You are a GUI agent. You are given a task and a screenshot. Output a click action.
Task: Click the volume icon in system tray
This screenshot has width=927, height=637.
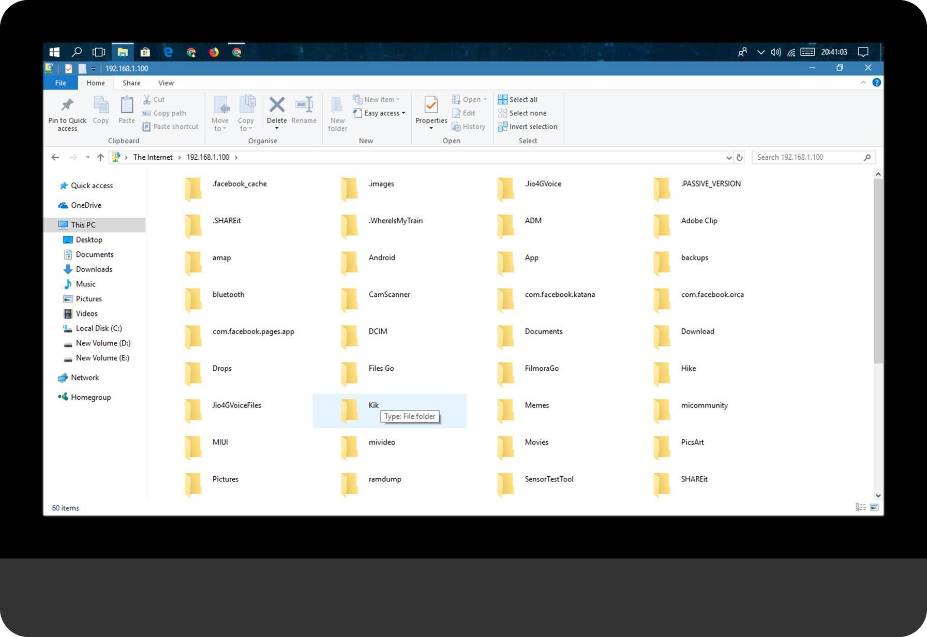coord(775,52)
